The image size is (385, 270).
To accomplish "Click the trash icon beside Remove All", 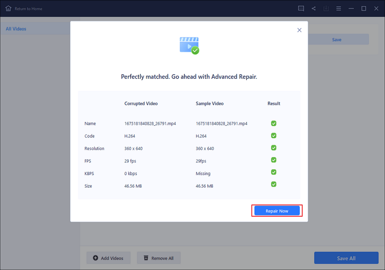I will coord(146,258).
